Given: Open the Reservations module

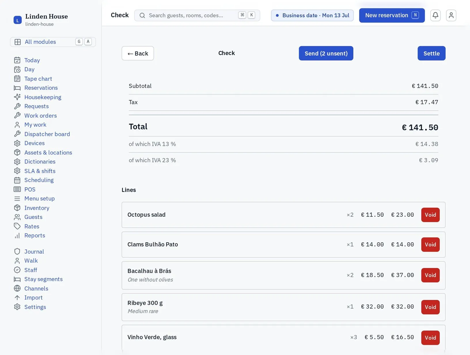Looking at the screenshot, I should (41, 88).
